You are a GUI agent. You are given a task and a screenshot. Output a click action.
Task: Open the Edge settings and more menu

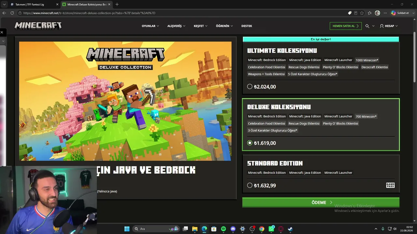click(x=385, y=13)
